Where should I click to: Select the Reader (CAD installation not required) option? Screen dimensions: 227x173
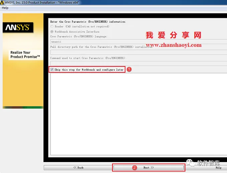tap(52, 27)
